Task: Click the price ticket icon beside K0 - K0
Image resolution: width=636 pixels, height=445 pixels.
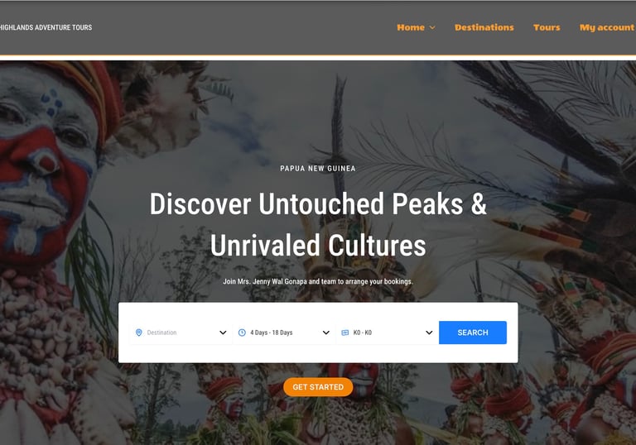Action: pos(344,333)
